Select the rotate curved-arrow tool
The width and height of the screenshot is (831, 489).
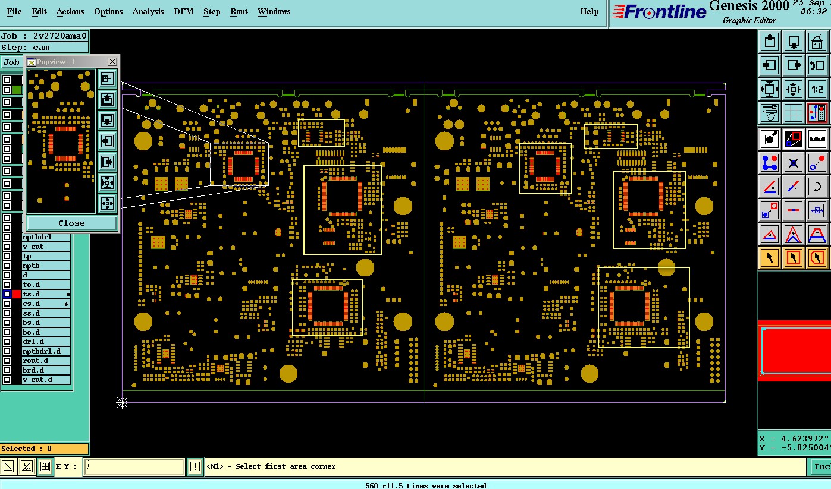817,187
